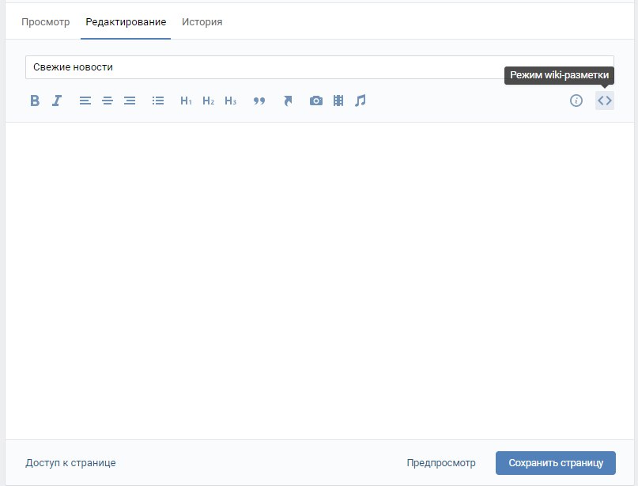This screenshot has height=486, width=638.
Task: Insert a bulleted list
Action: click(x=158, y=101)
